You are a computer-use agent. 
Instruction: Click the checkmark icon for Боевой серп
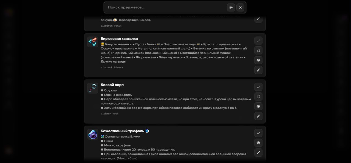258,87
